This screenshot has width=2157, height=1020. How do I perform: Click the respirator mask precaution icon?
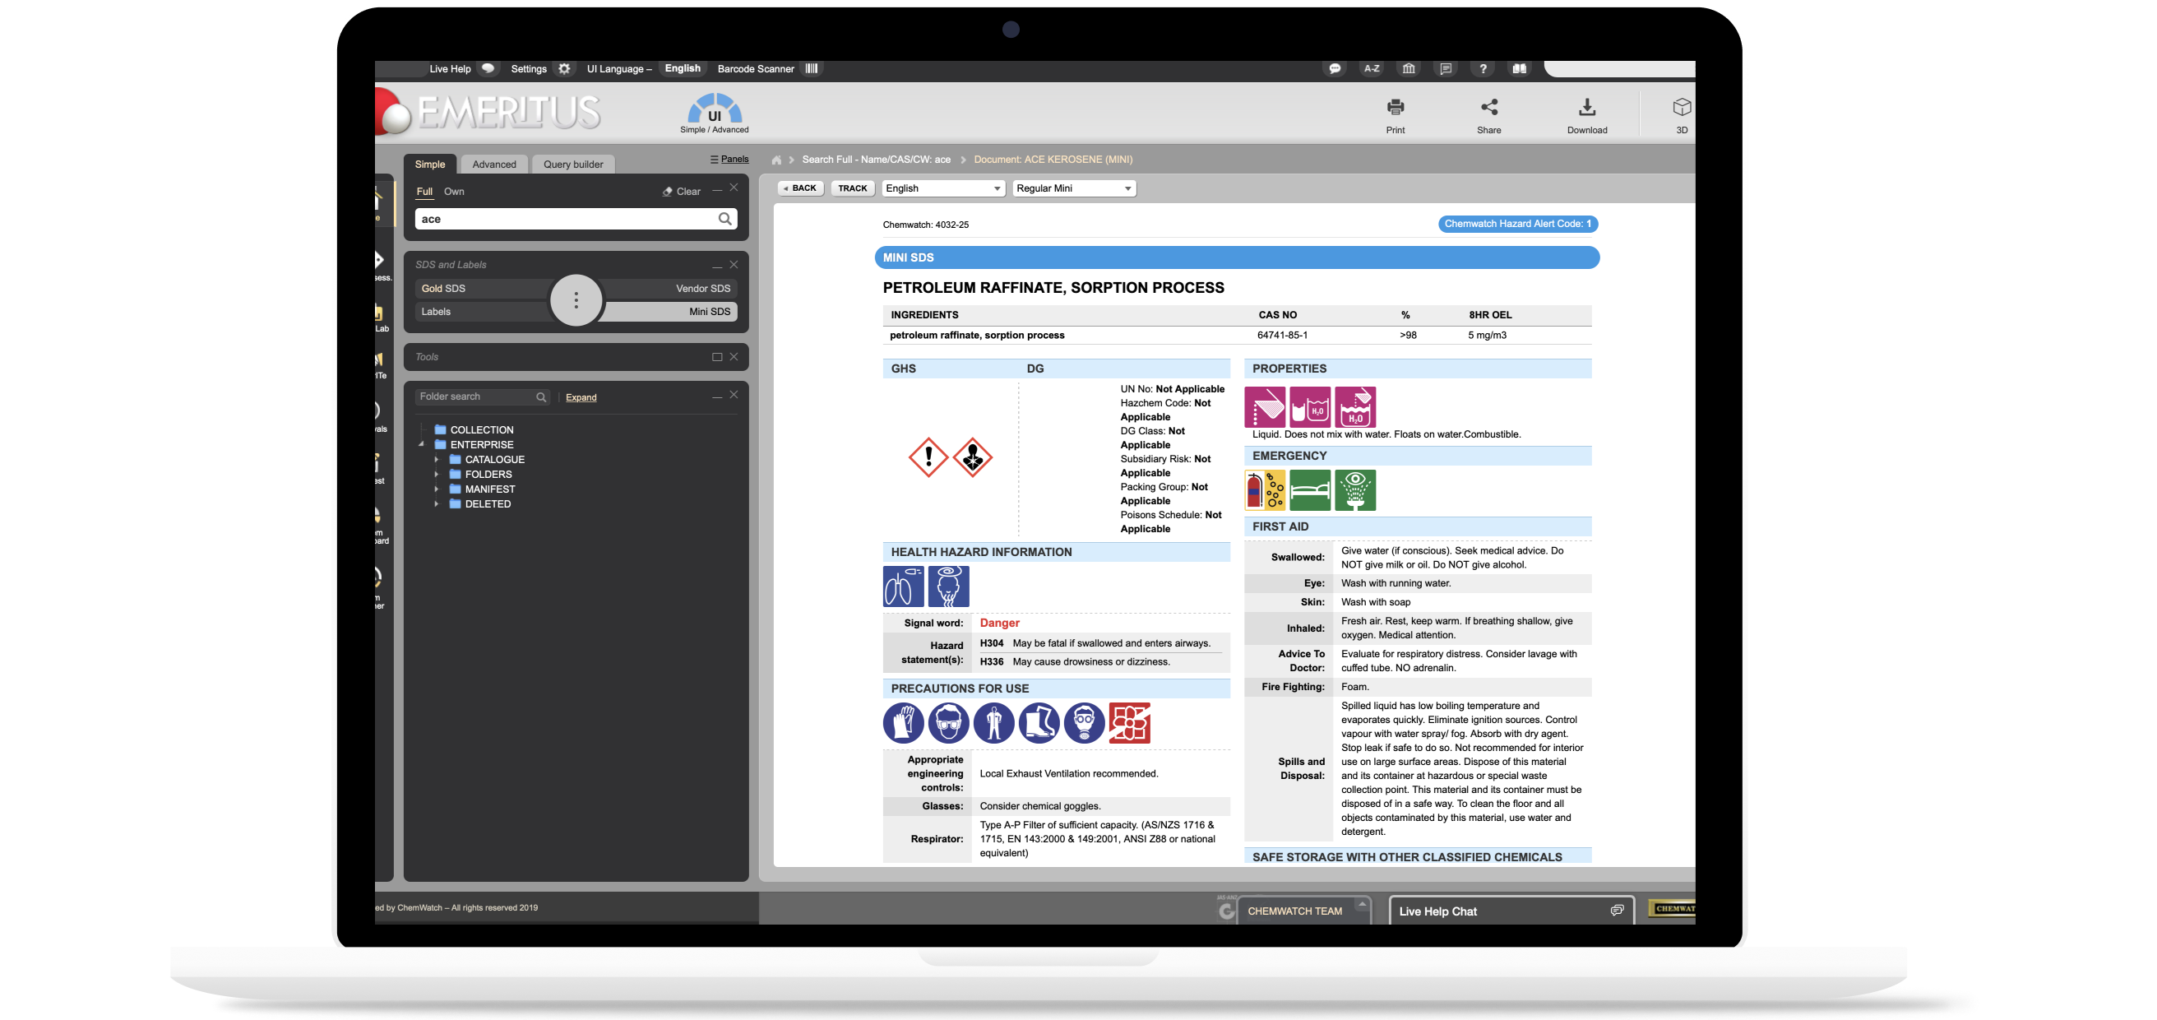pyautogui.click(x=1084, y=723)
